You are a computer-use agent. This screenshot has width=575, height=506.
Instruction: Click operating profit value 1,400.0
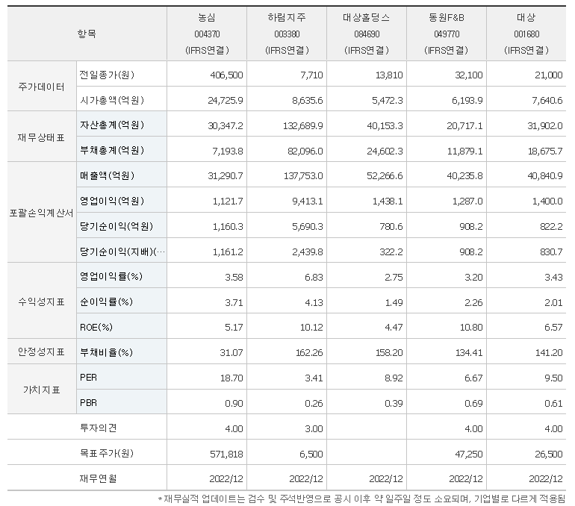(547, 202)
